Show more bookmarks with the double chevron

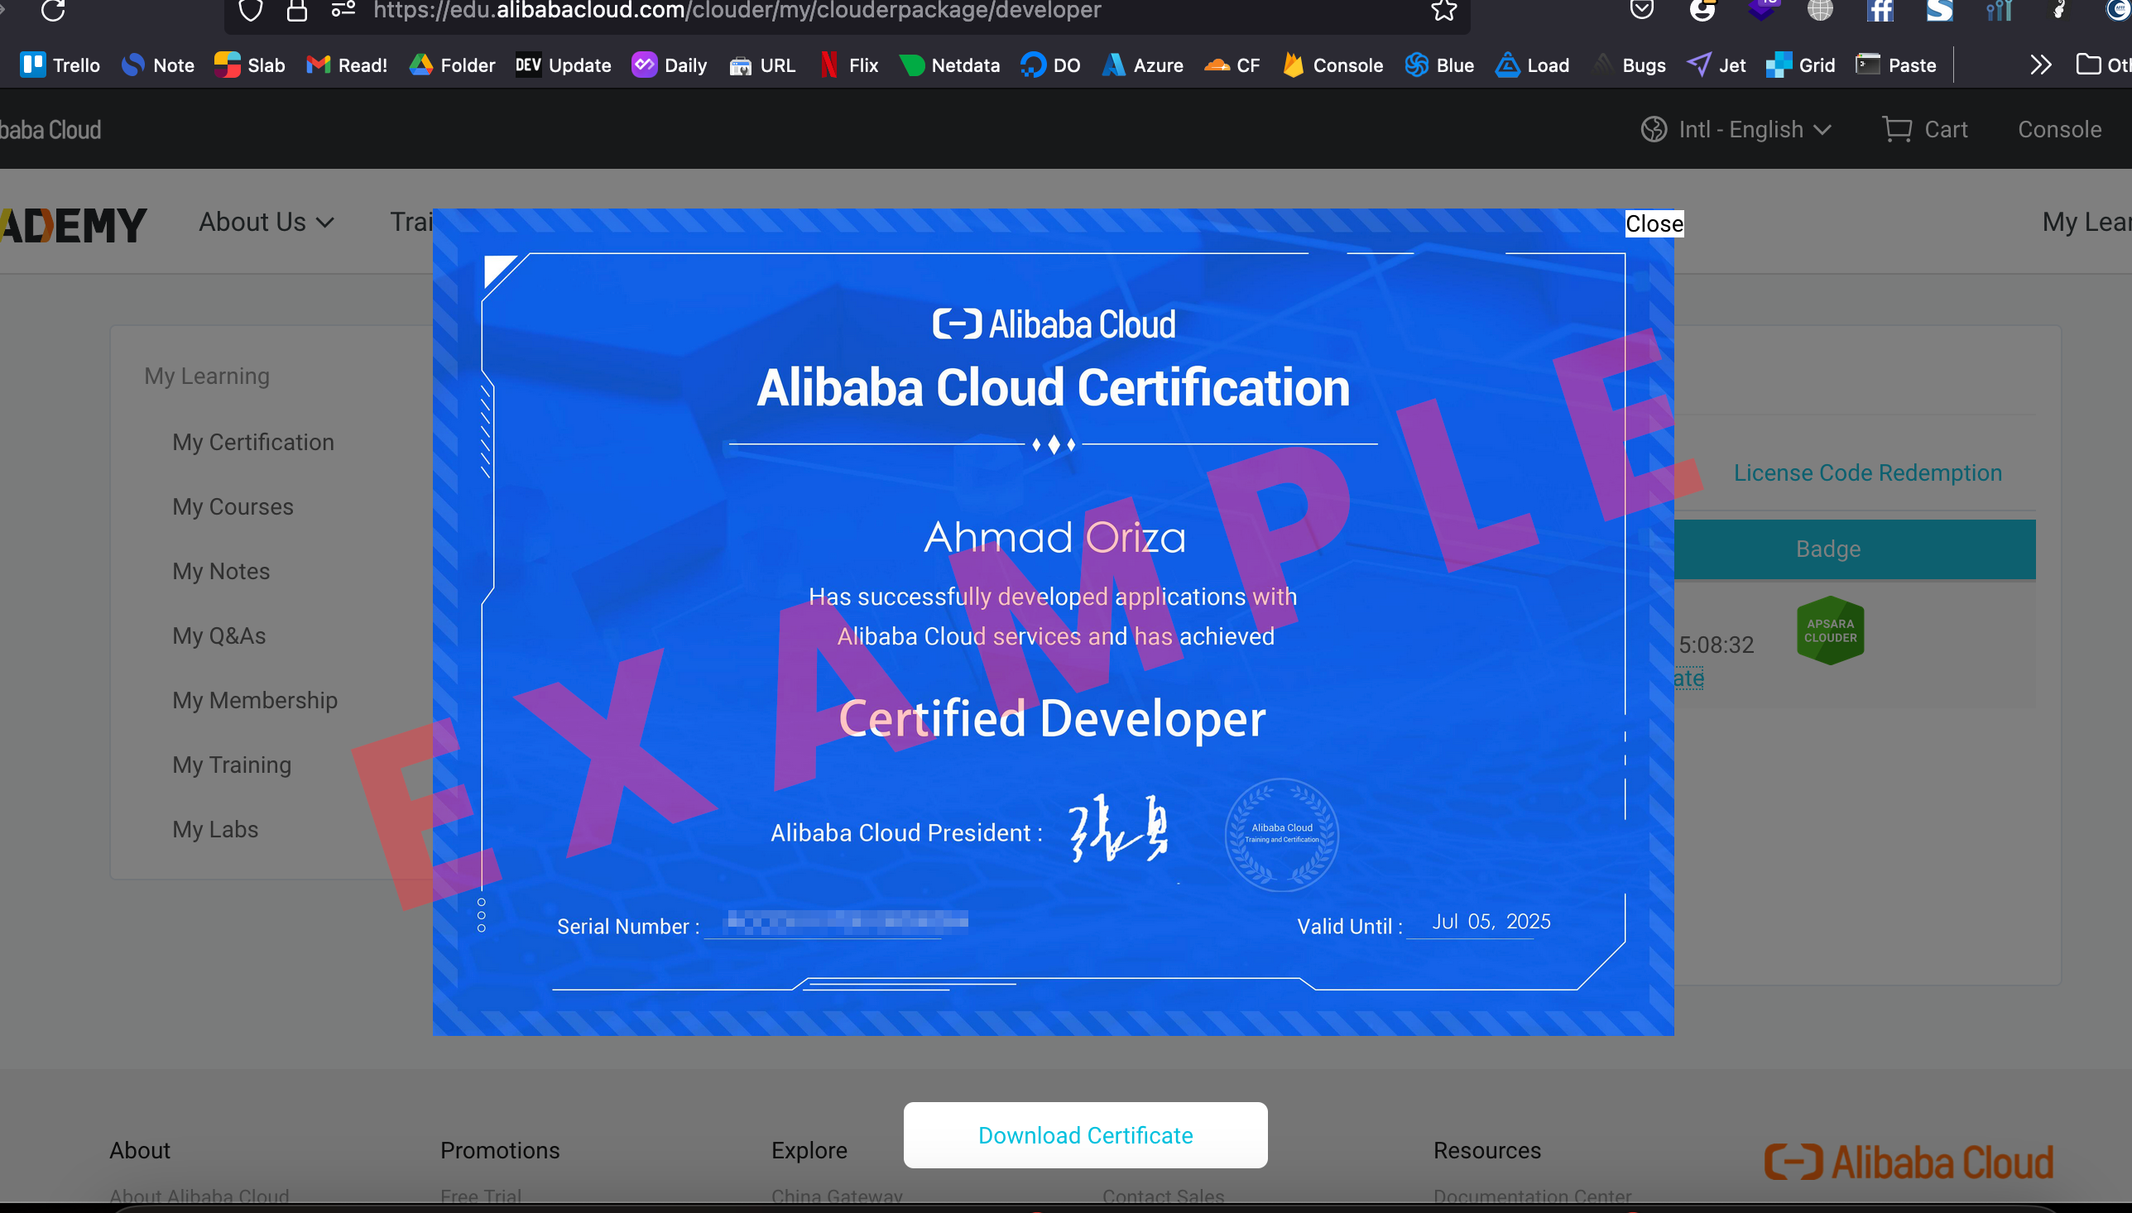tap(2040, 65)
